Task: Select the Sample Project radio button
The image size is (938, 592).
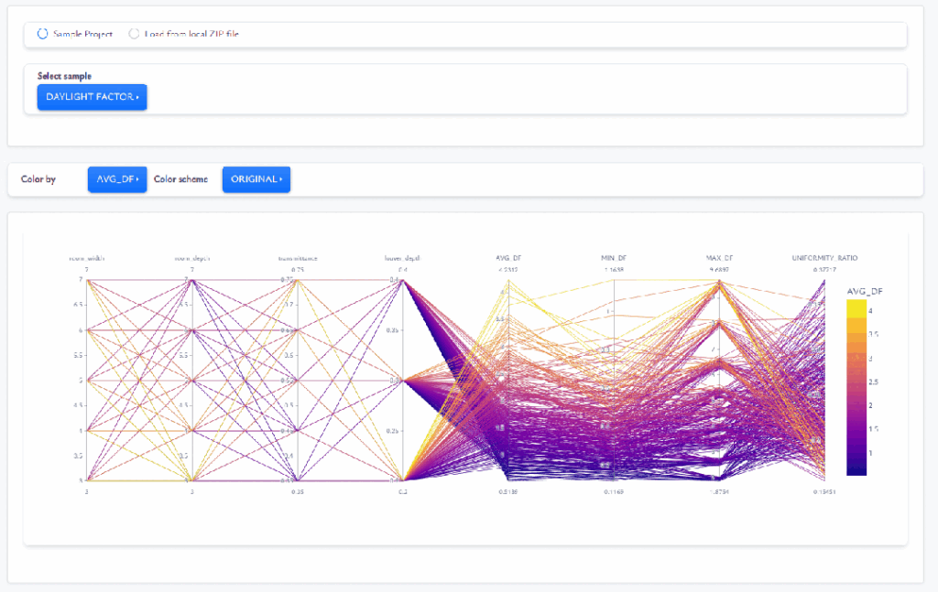Action: pos(42,34)
